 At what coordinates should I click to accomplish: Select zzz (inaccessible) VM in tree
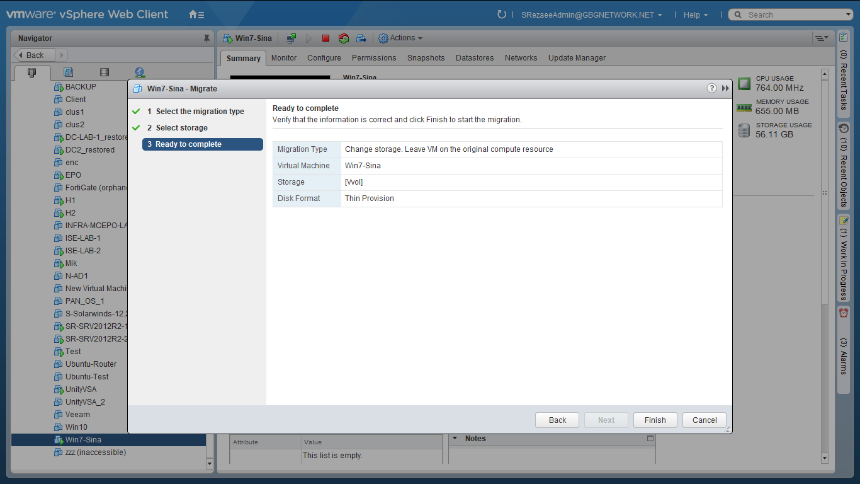(95, 452)
